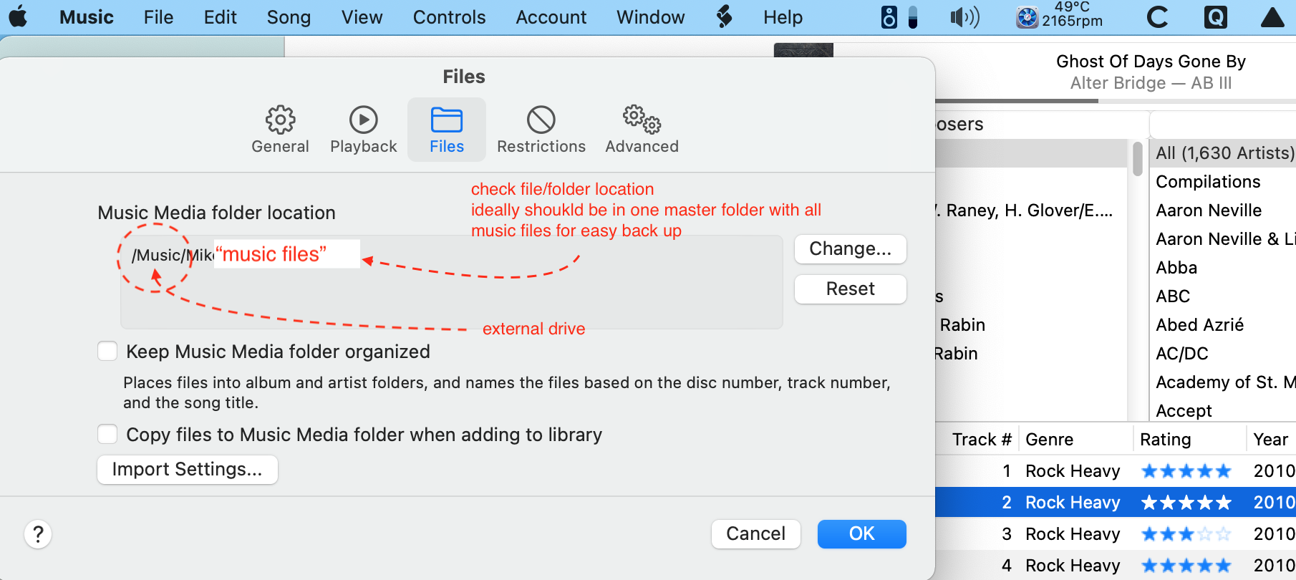Viewport: 1296px width, 580px height.
Task: Click the Change... folder location button
Action: coord(851,249)
